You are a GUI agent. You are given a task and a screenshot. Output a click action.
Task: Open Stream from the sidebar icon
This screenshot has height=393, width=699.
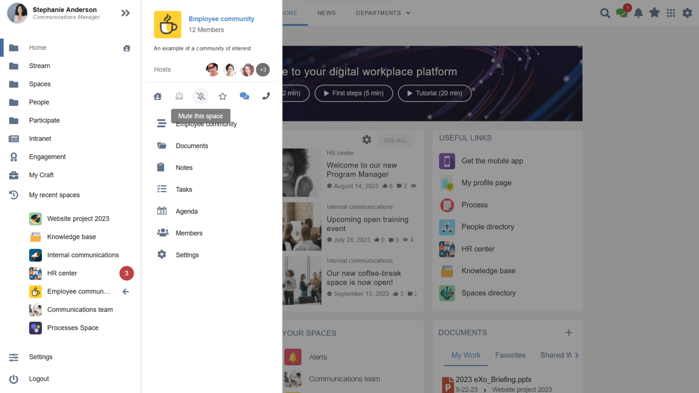(x=14, y=65)
